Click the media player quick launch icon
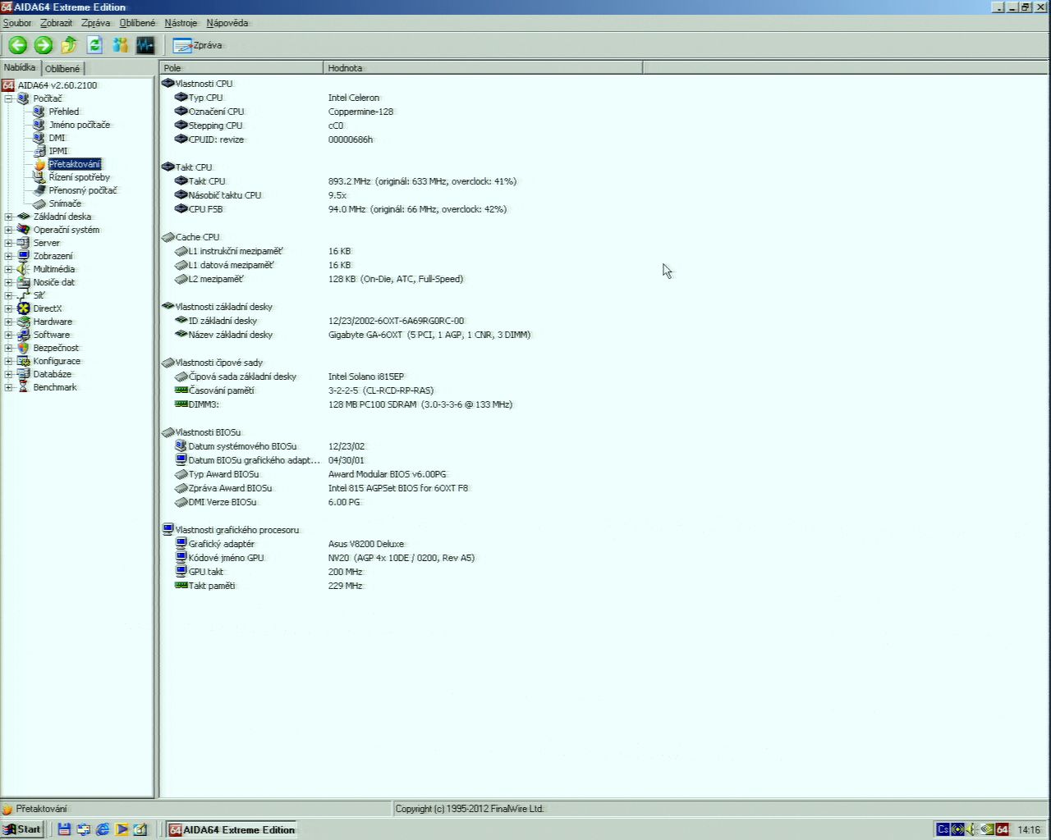This screenshot has height=840, width=1051. click(122, 829)
